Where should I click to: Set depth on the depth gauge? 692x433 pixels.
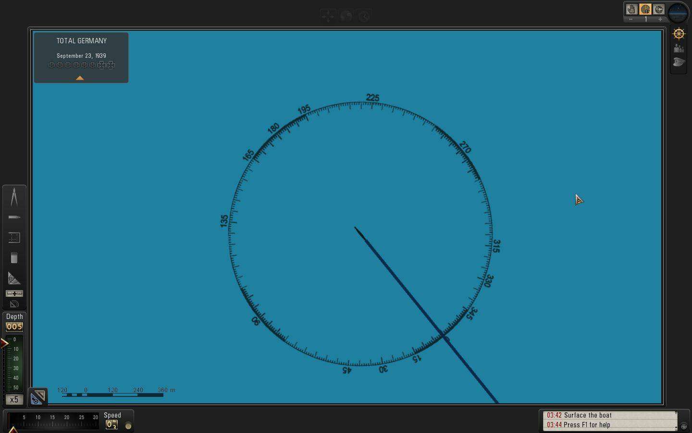(x=14, y=363)
